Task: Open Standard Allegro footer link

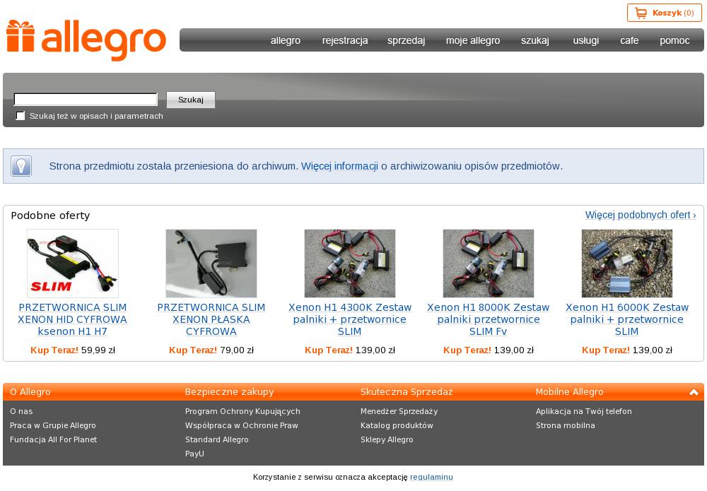Action: 216,439
